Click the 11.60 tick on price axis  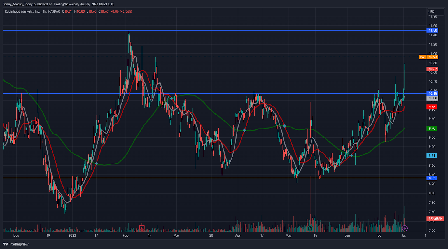[x=433, y=26]
